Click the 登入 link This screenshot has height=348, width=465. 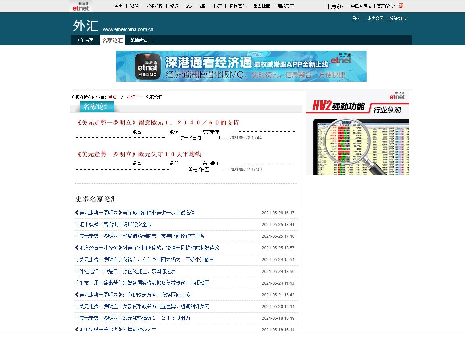point(356,18)
